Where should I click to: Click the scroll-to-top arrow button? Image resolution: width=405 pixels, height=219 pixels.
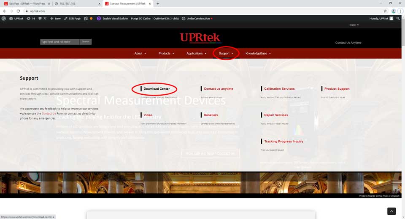[x=391, y=211]
